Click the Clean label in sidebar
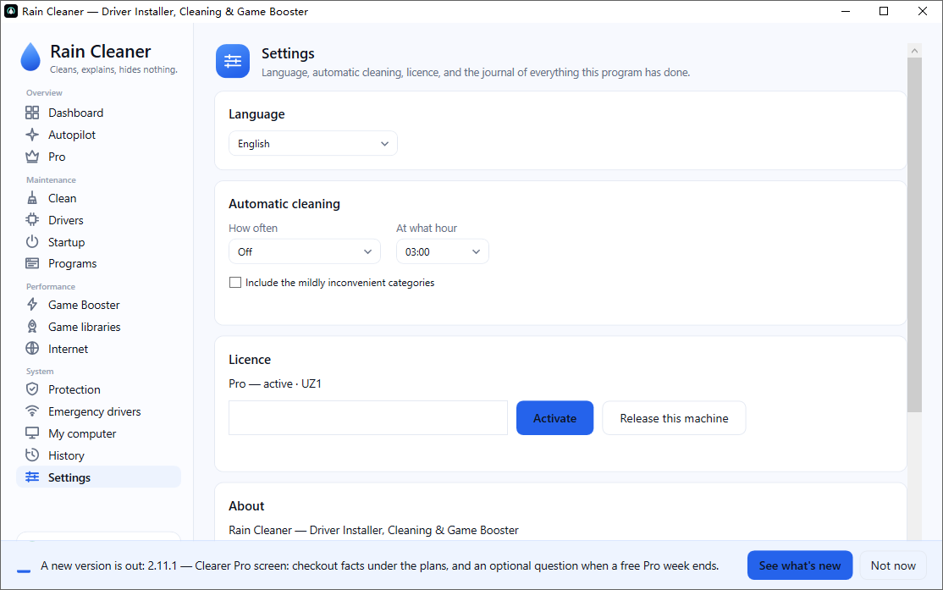The image size is (943, 590). click(62, 198)
